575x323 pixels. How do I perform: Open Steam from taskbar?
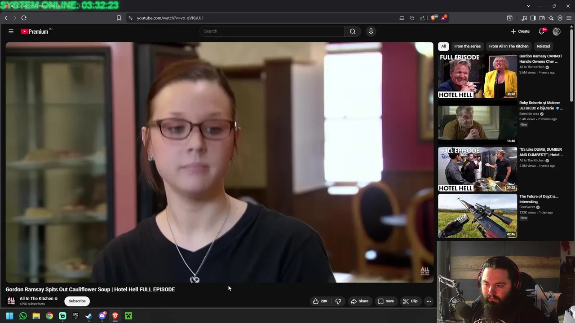point(89,316)
